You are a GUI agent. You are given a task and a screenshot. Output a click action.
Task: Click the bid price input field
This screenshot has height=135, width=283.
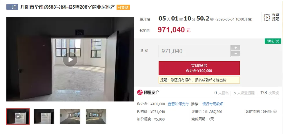(194, 51)
